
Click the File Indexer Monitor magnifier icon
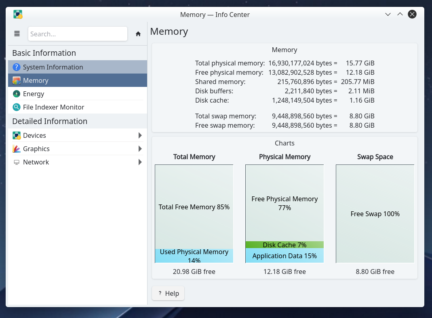(x=16, y=107)
